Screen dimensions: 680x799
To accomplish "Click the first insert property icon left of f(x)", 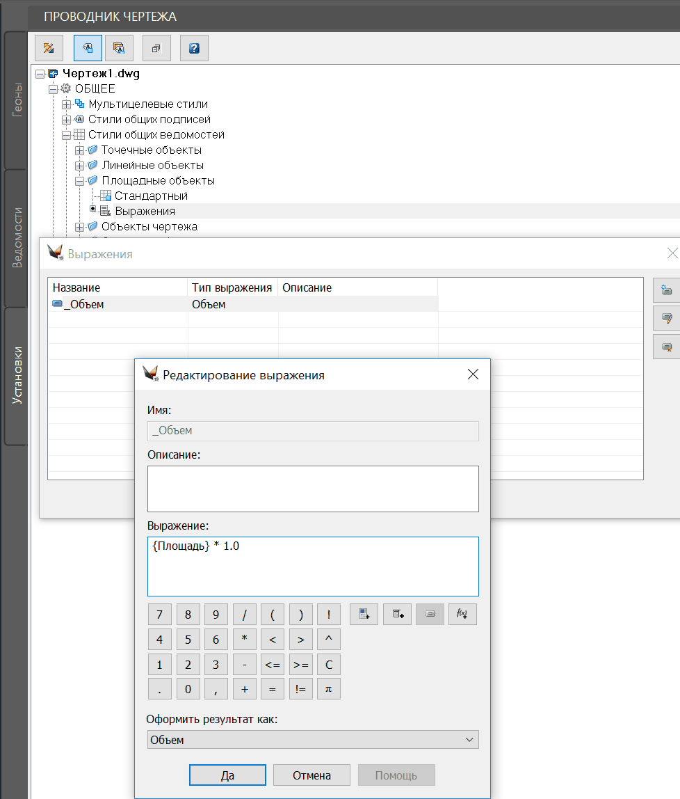I will pyautogui.click(x=364, y=614).
